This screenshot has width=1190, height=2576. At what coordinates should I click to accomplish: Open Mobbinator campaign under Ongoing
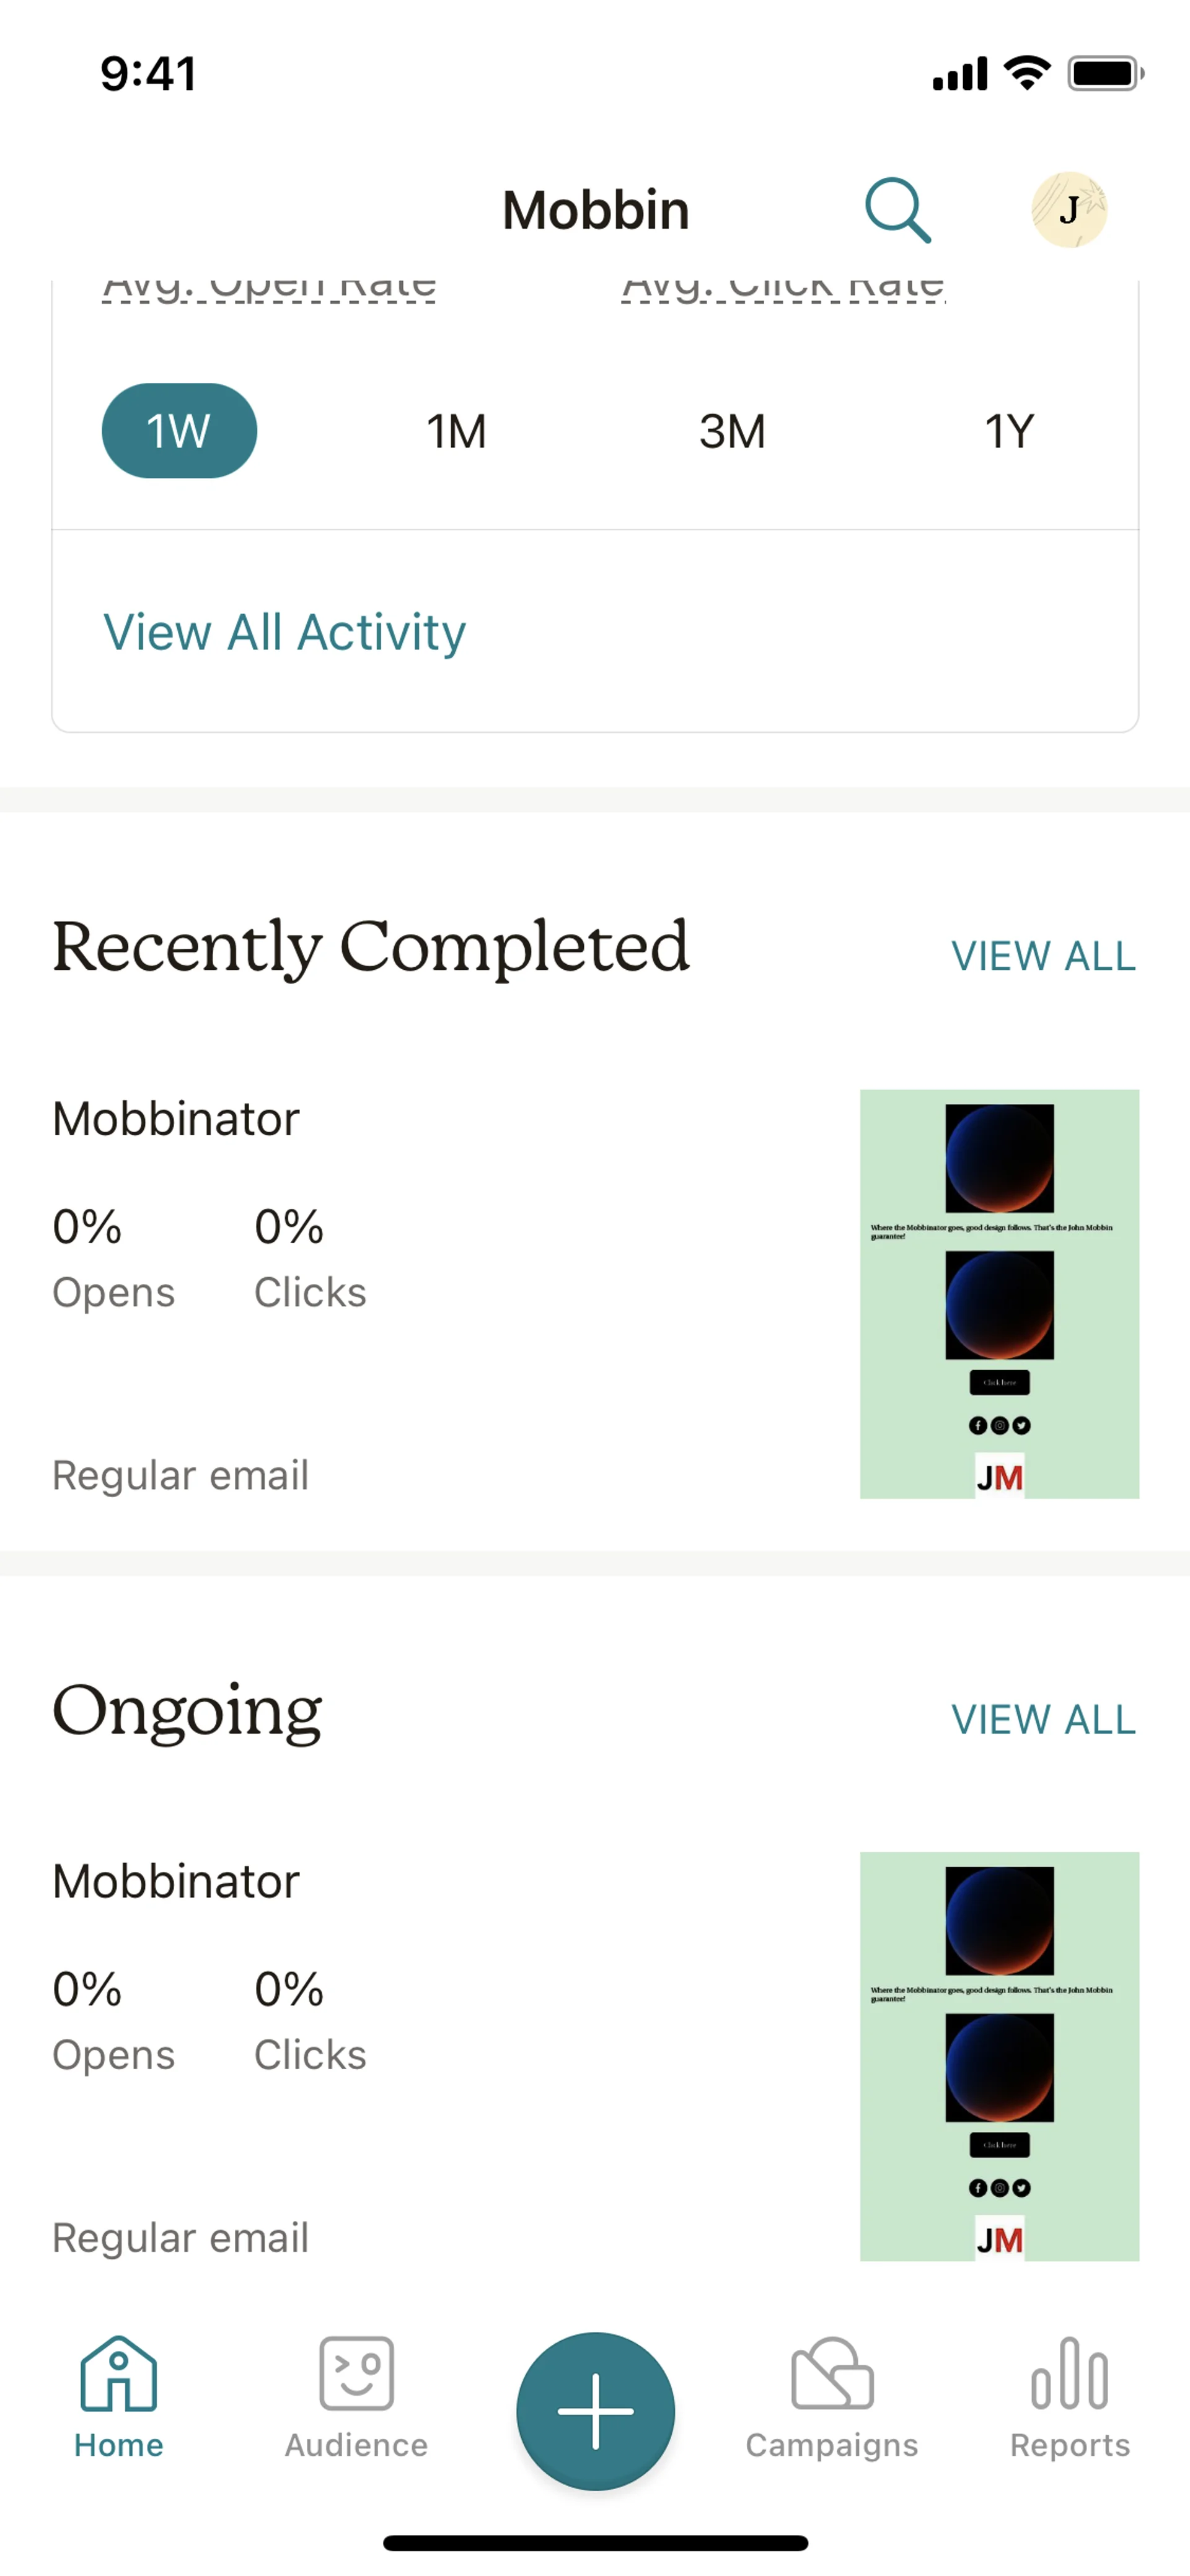point(176,1882)
